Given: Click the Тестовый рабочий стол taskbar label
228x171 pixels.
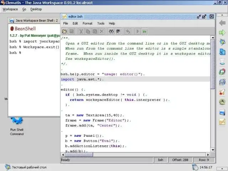Looking at the screenshot, I should click(29, 167).
